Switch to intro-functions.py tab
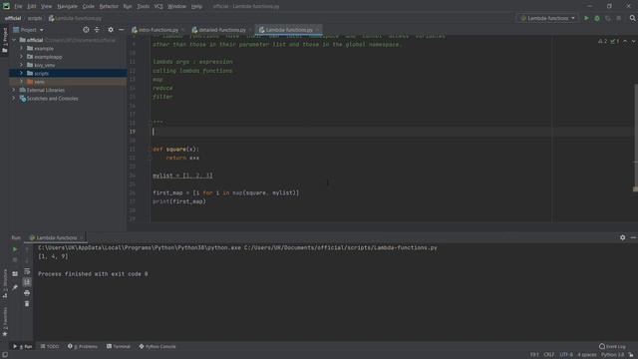The image size is (638, 359). coord(158,30)
